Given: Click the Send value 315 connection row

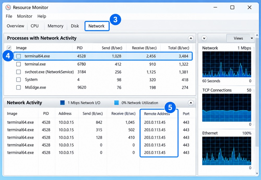Looking at the screenshot, I should coord(99,130).
